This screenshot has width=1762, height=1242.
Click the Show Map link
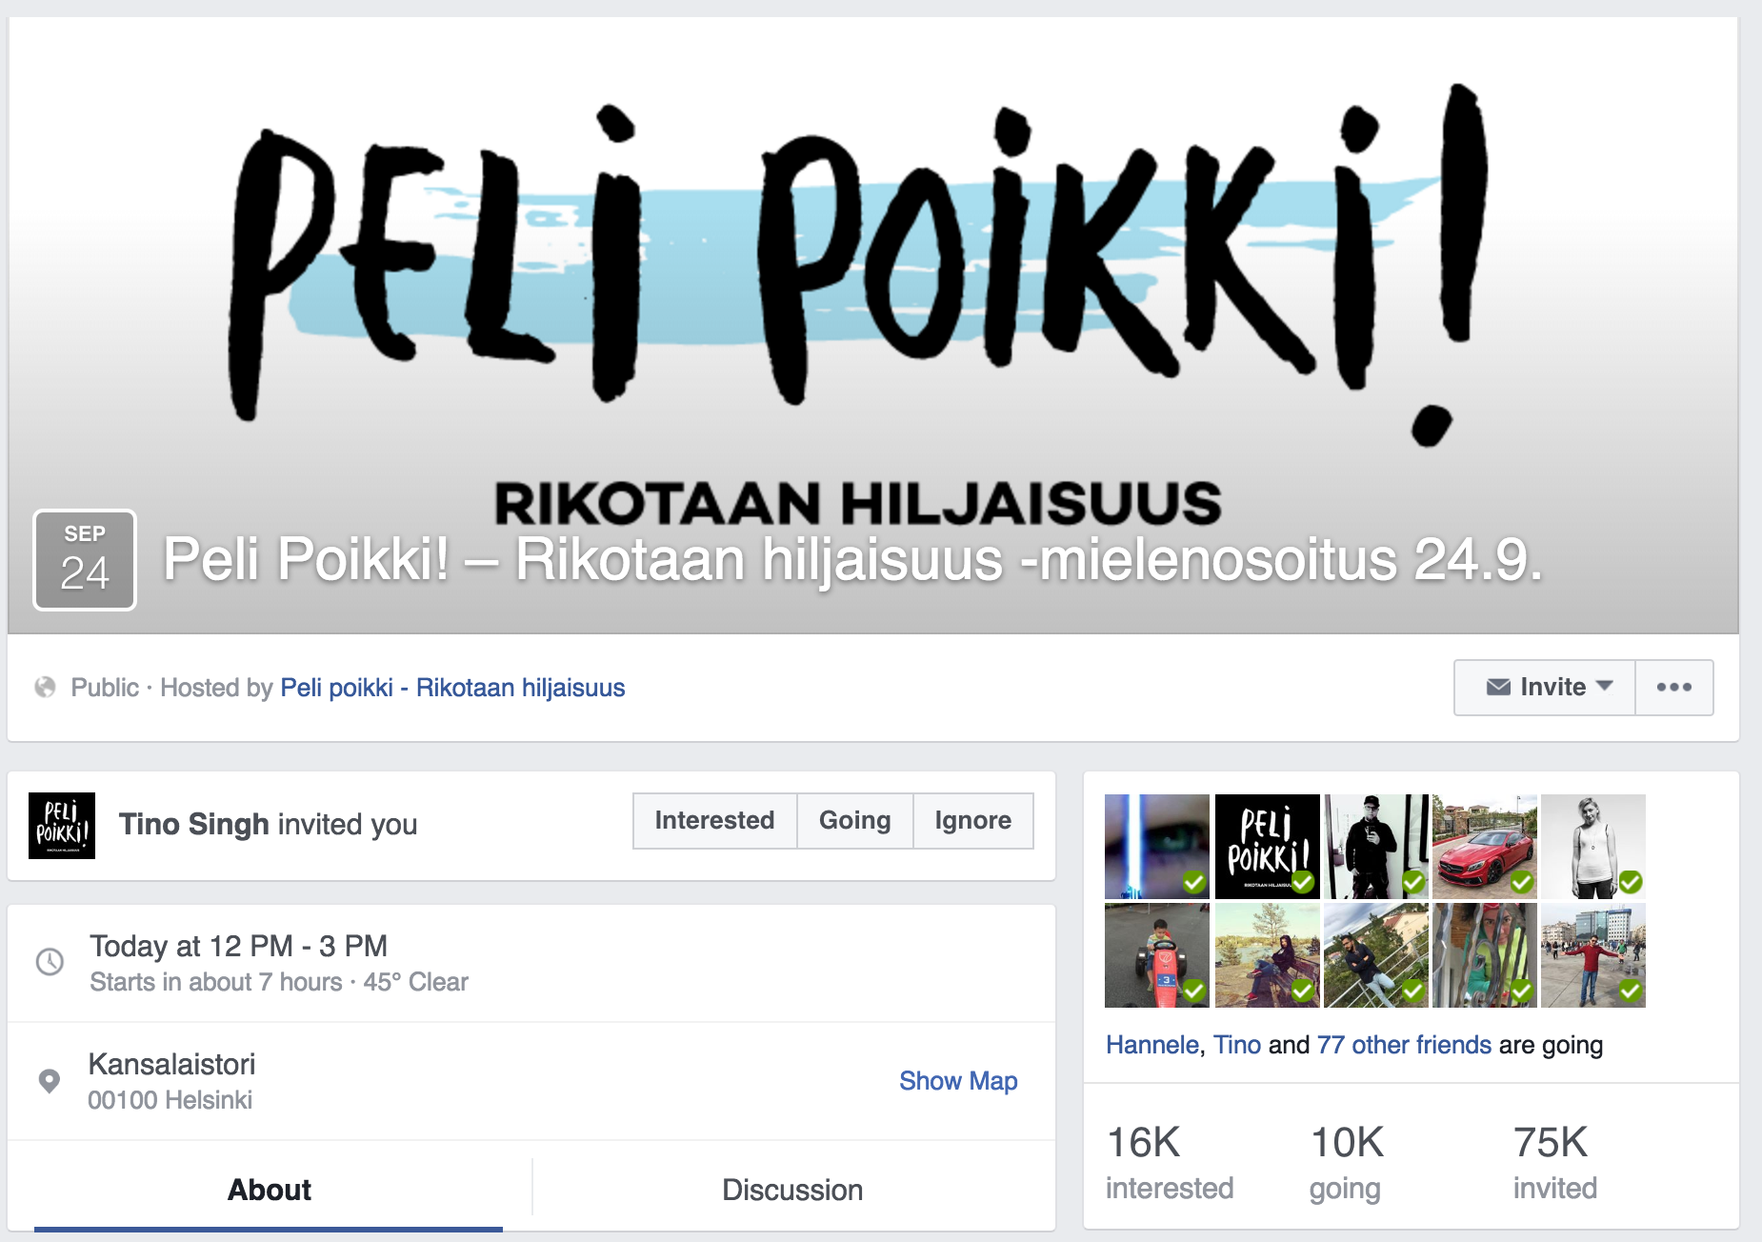(x=958, y=1081)
